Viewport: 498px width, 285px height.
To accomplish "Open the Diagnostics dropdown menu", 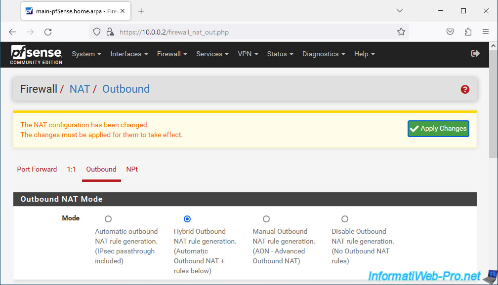I will click(323, 54).
